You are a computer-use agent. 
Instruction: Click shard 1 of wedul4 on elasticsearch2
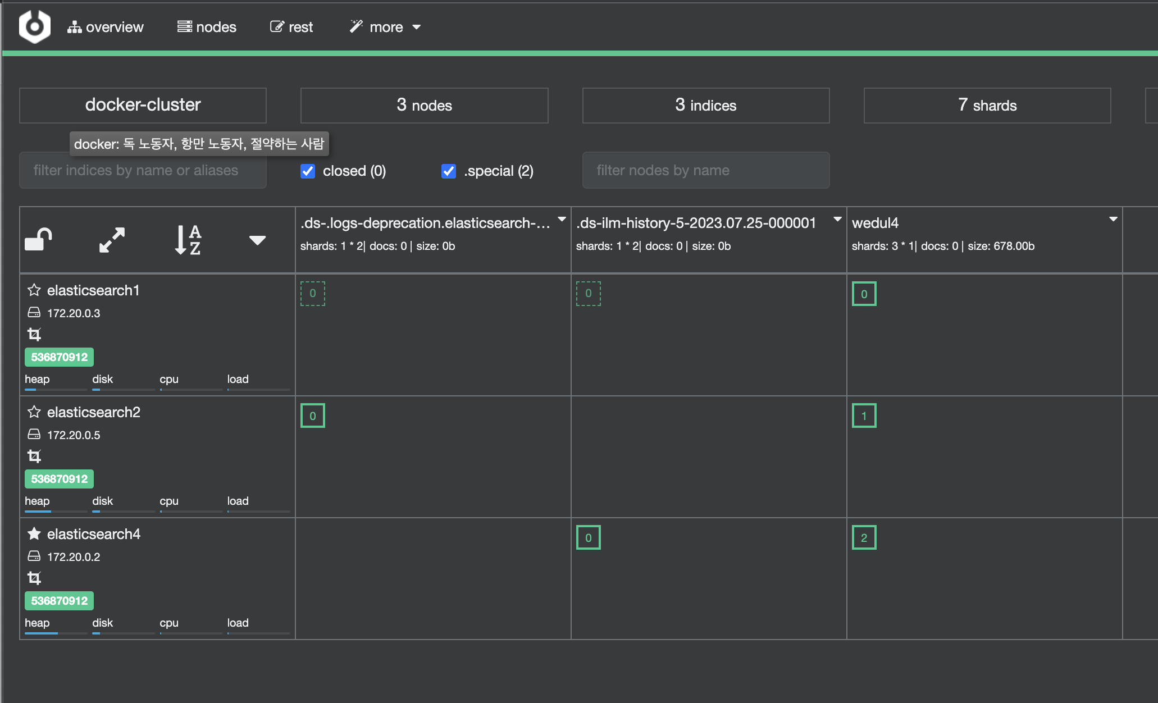864,416
